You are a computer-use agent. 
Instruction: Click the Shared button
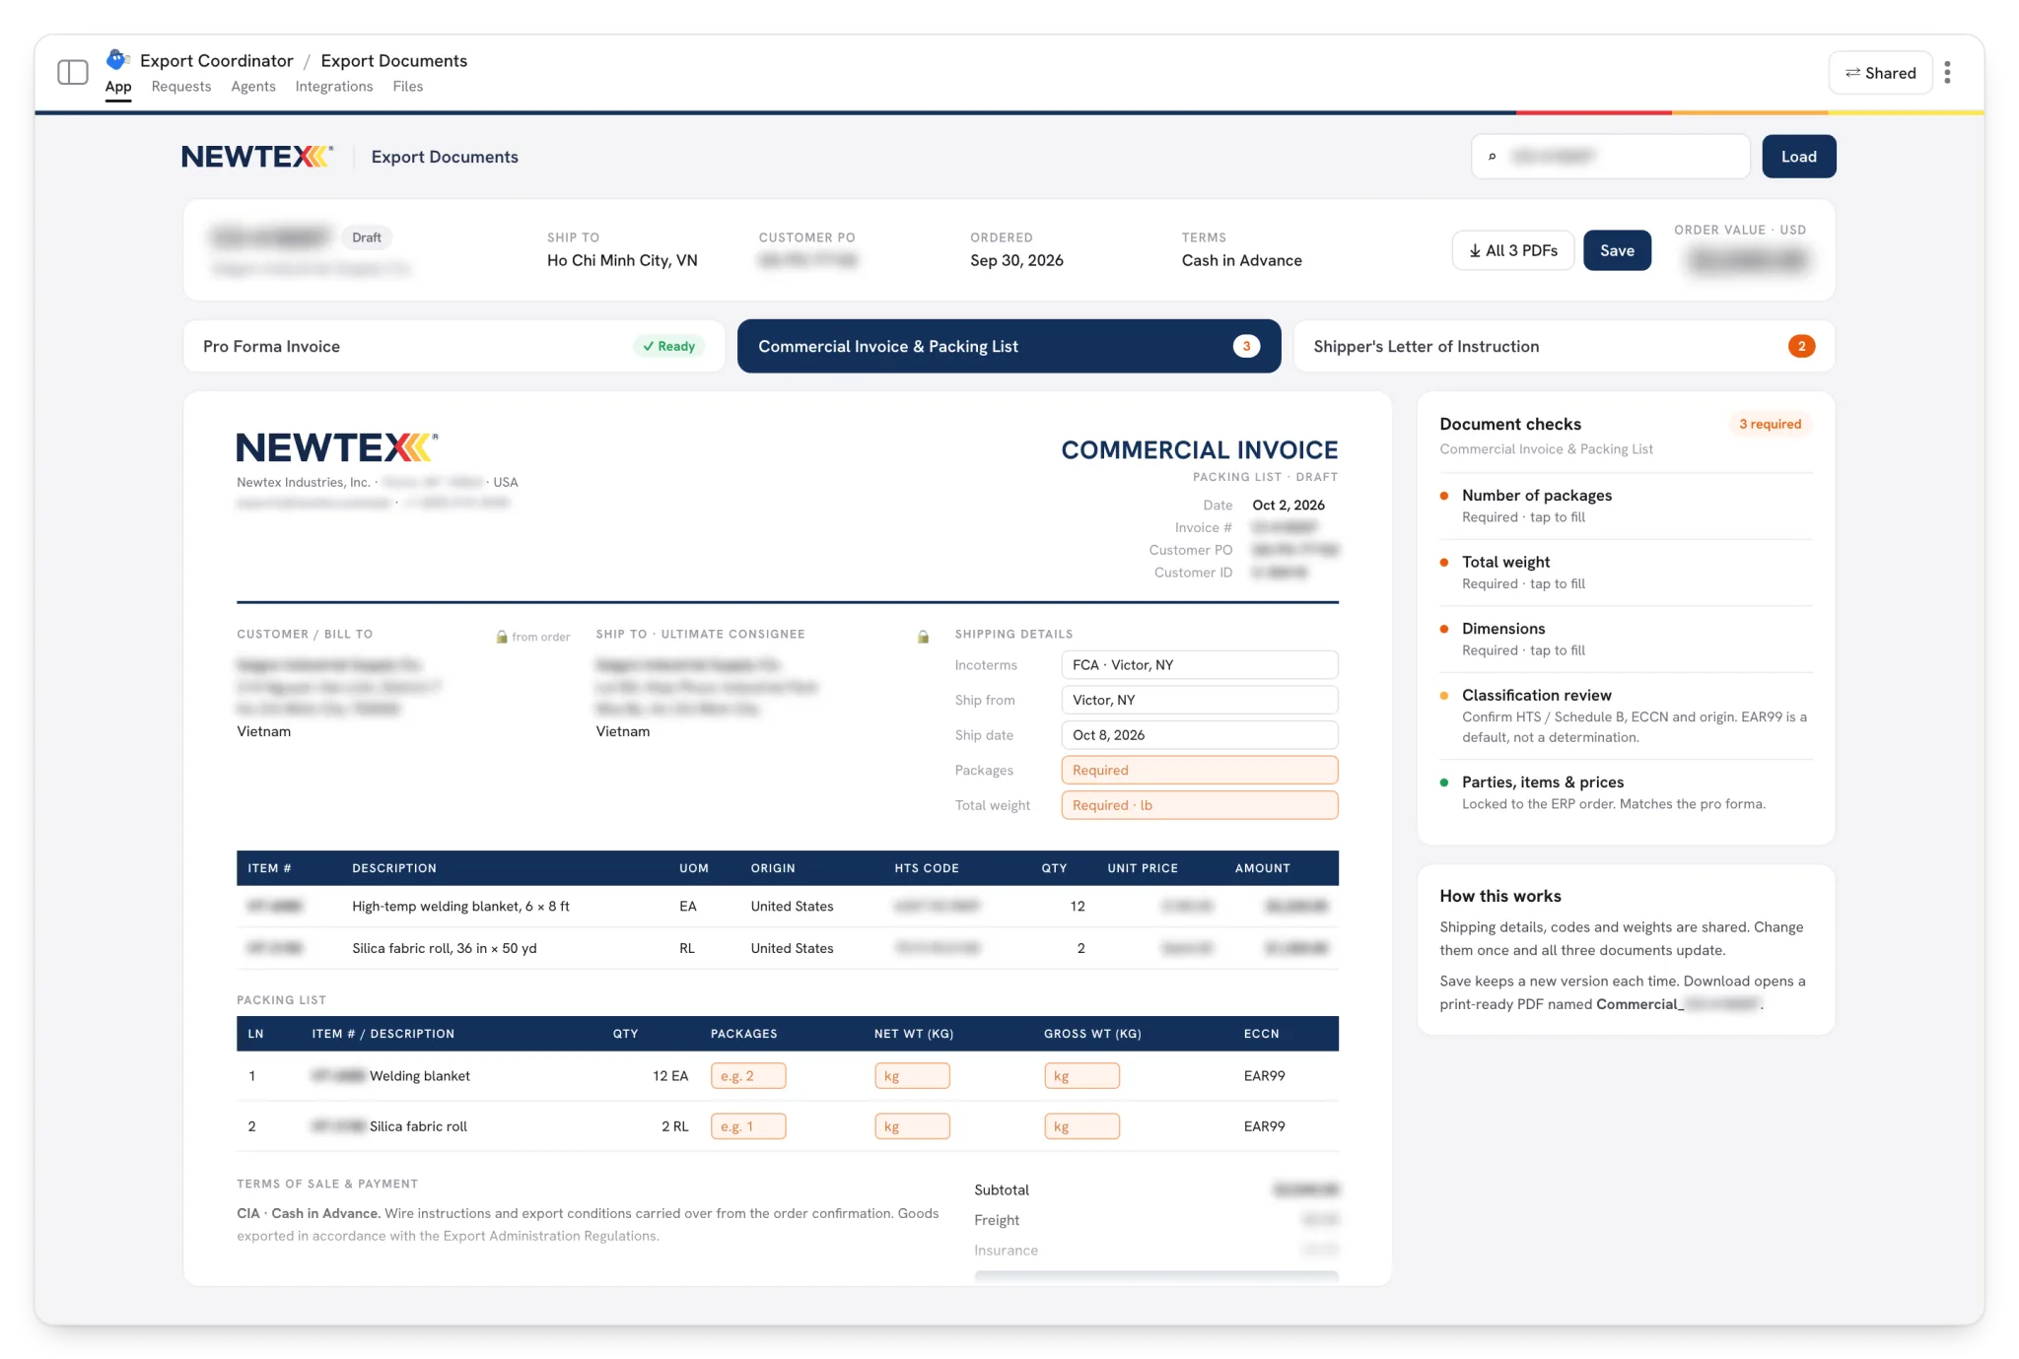(x=1880, y=73)
